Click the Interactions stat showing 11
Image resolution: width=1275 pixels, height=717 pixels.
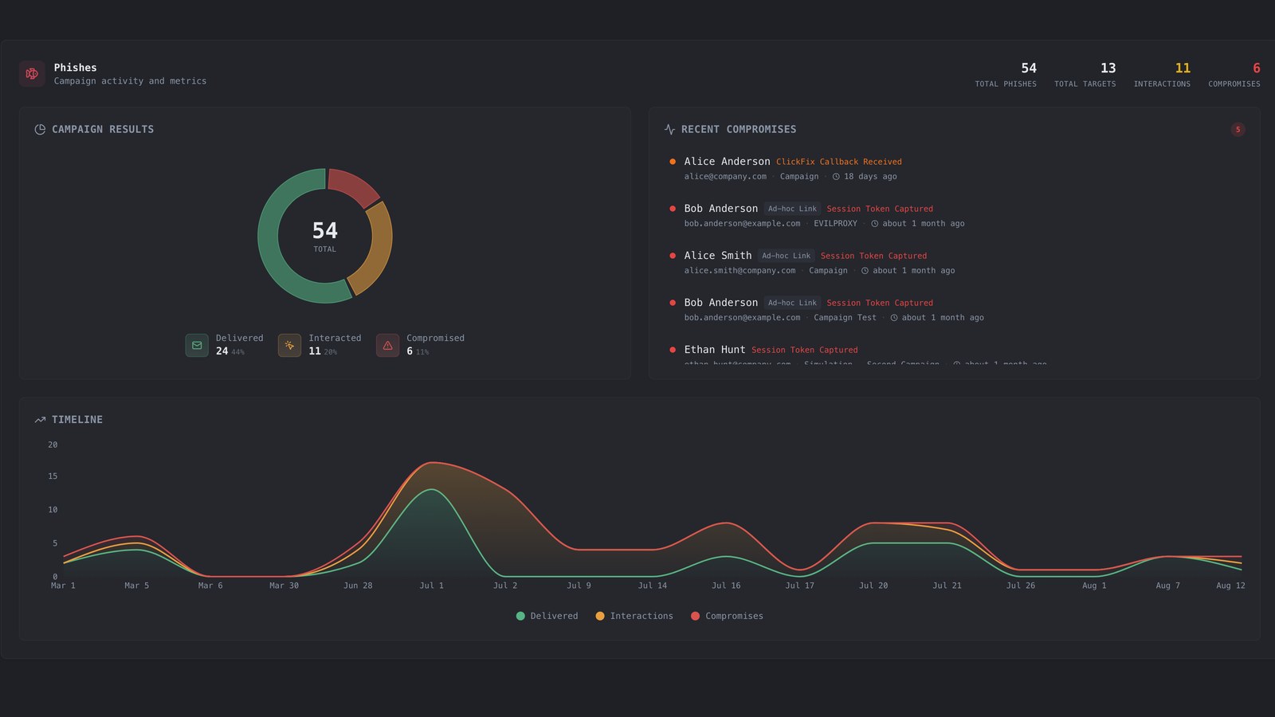[1162, 74]
